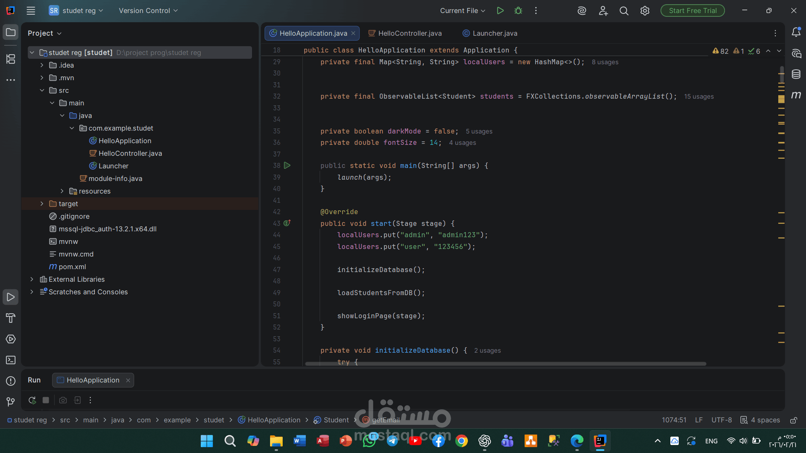The width and height of the screenshot is (806, 453).
Task: Click the warnings count inspection widget
Action: pyautogui.click(x=720, y=51)
